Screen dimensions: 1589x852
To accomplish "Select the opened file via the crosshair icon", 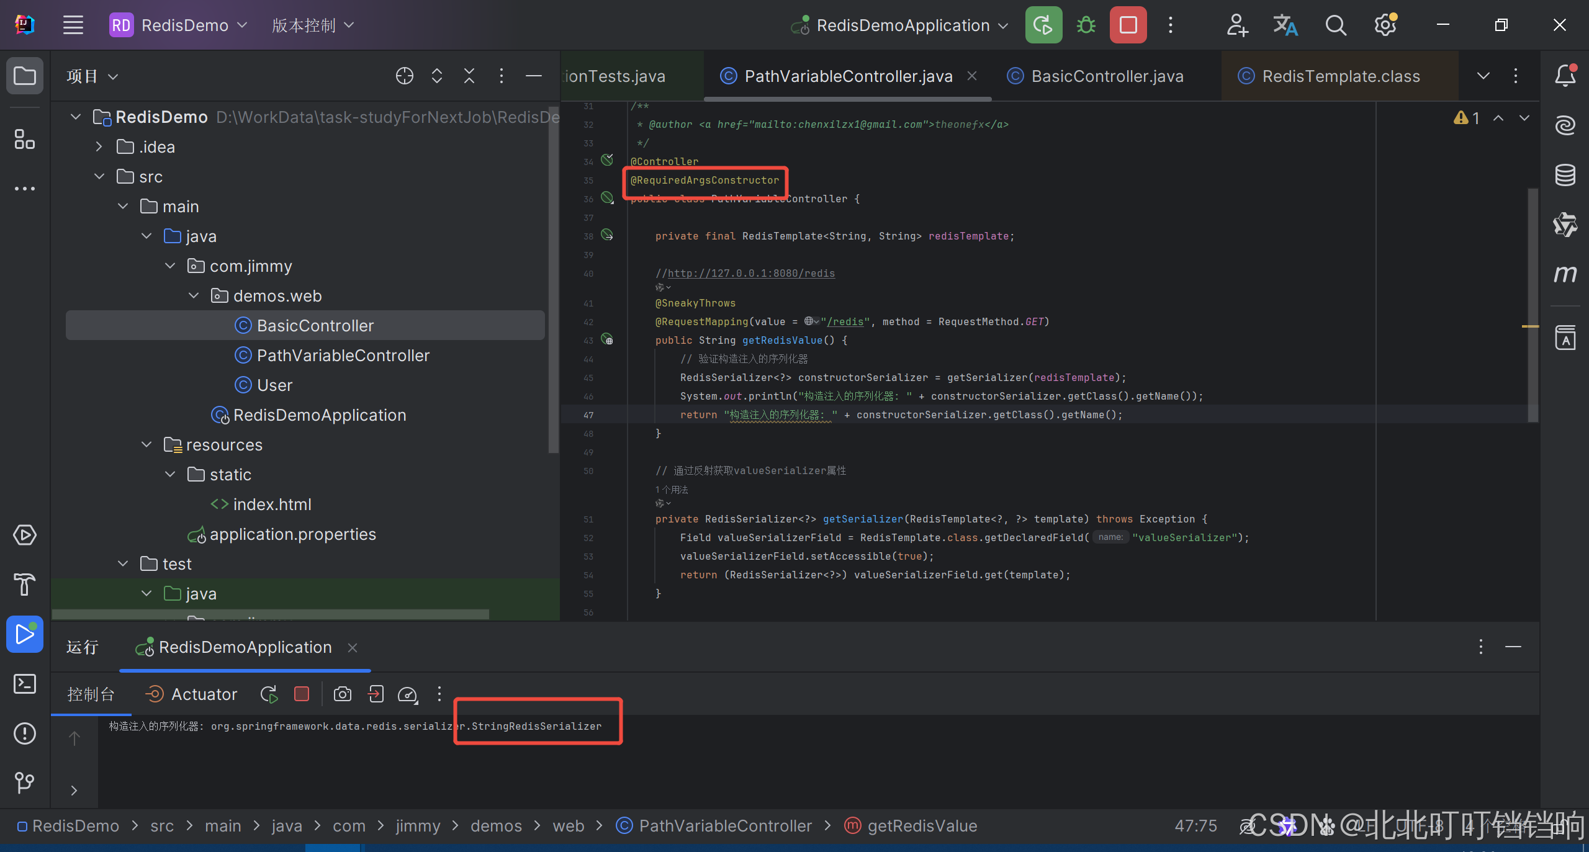I will [404, 76].
